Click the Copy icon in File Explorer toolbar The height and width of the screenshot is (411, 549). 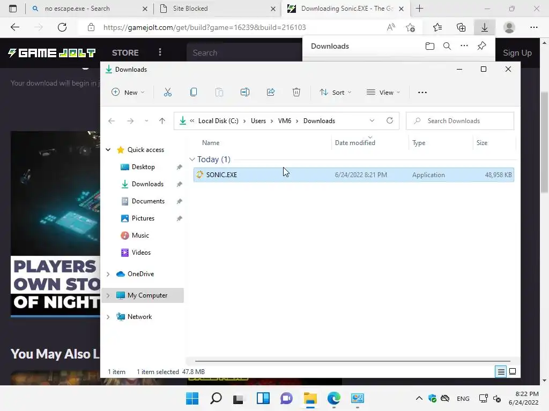coord(193,92)
